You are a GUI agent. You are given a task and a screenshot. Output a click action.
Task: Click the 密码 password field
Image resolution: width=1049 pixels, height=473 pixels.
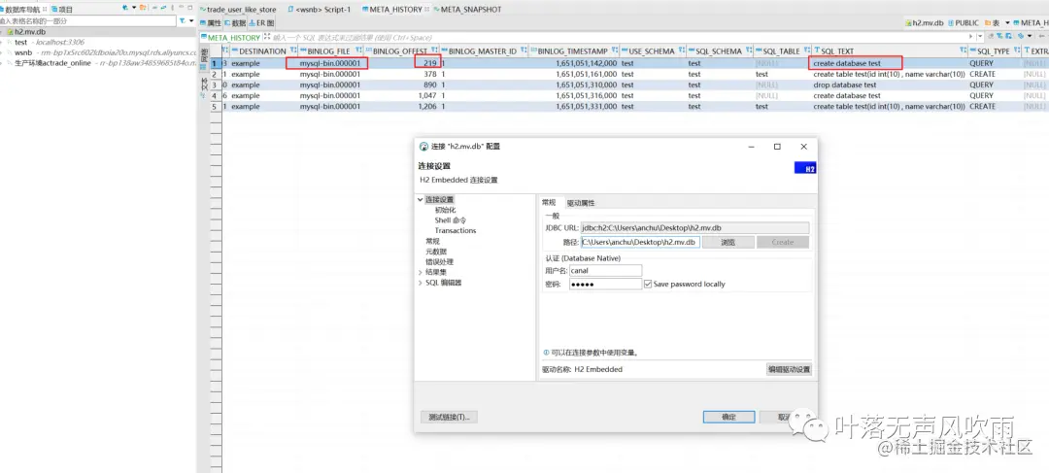click(605, 285)
